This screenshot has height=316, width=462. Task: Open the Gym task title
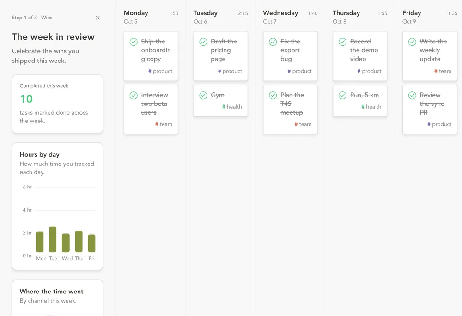pos(218,95)
